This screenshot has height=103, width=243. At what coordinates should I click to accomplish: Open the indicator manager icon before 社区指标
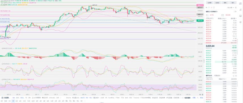tap(183, 98)
